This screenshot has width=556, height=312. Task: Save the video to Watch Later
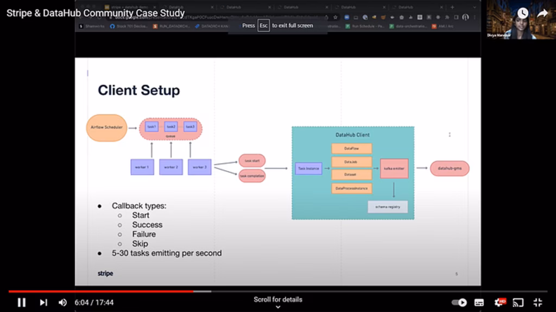523,12
